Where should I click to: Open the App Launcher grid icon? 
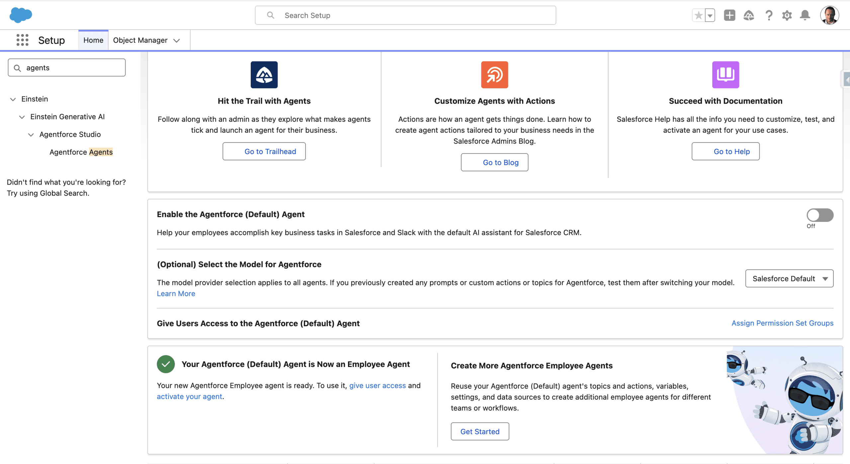pyautogui.click(x=22, y=40)
